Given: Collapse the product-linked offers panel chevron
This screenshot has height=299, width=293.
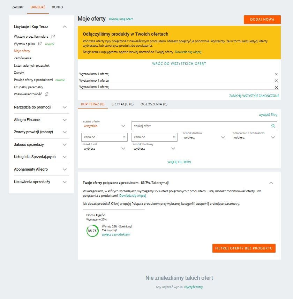Looking at the screenshot, I should pyautogui.click(x=271, y=183).
